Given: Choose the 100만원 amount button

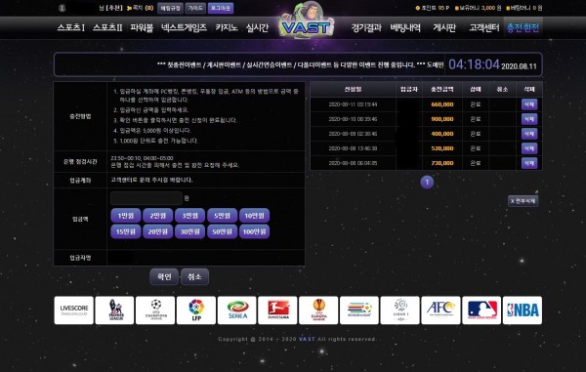Looking at the screenshot, I should click(x=255, y=231).
